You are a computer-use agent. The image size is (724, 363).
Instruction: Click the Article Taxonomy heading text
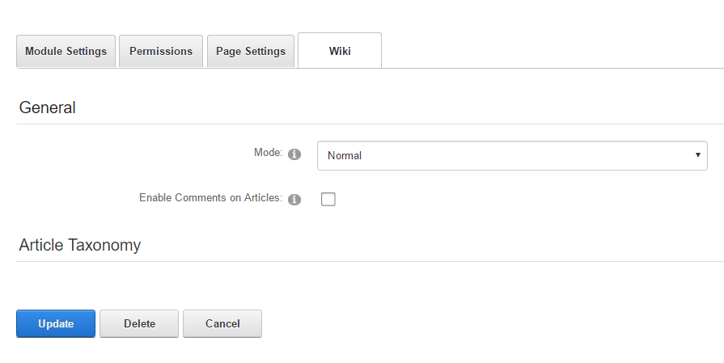coord(80,245)
